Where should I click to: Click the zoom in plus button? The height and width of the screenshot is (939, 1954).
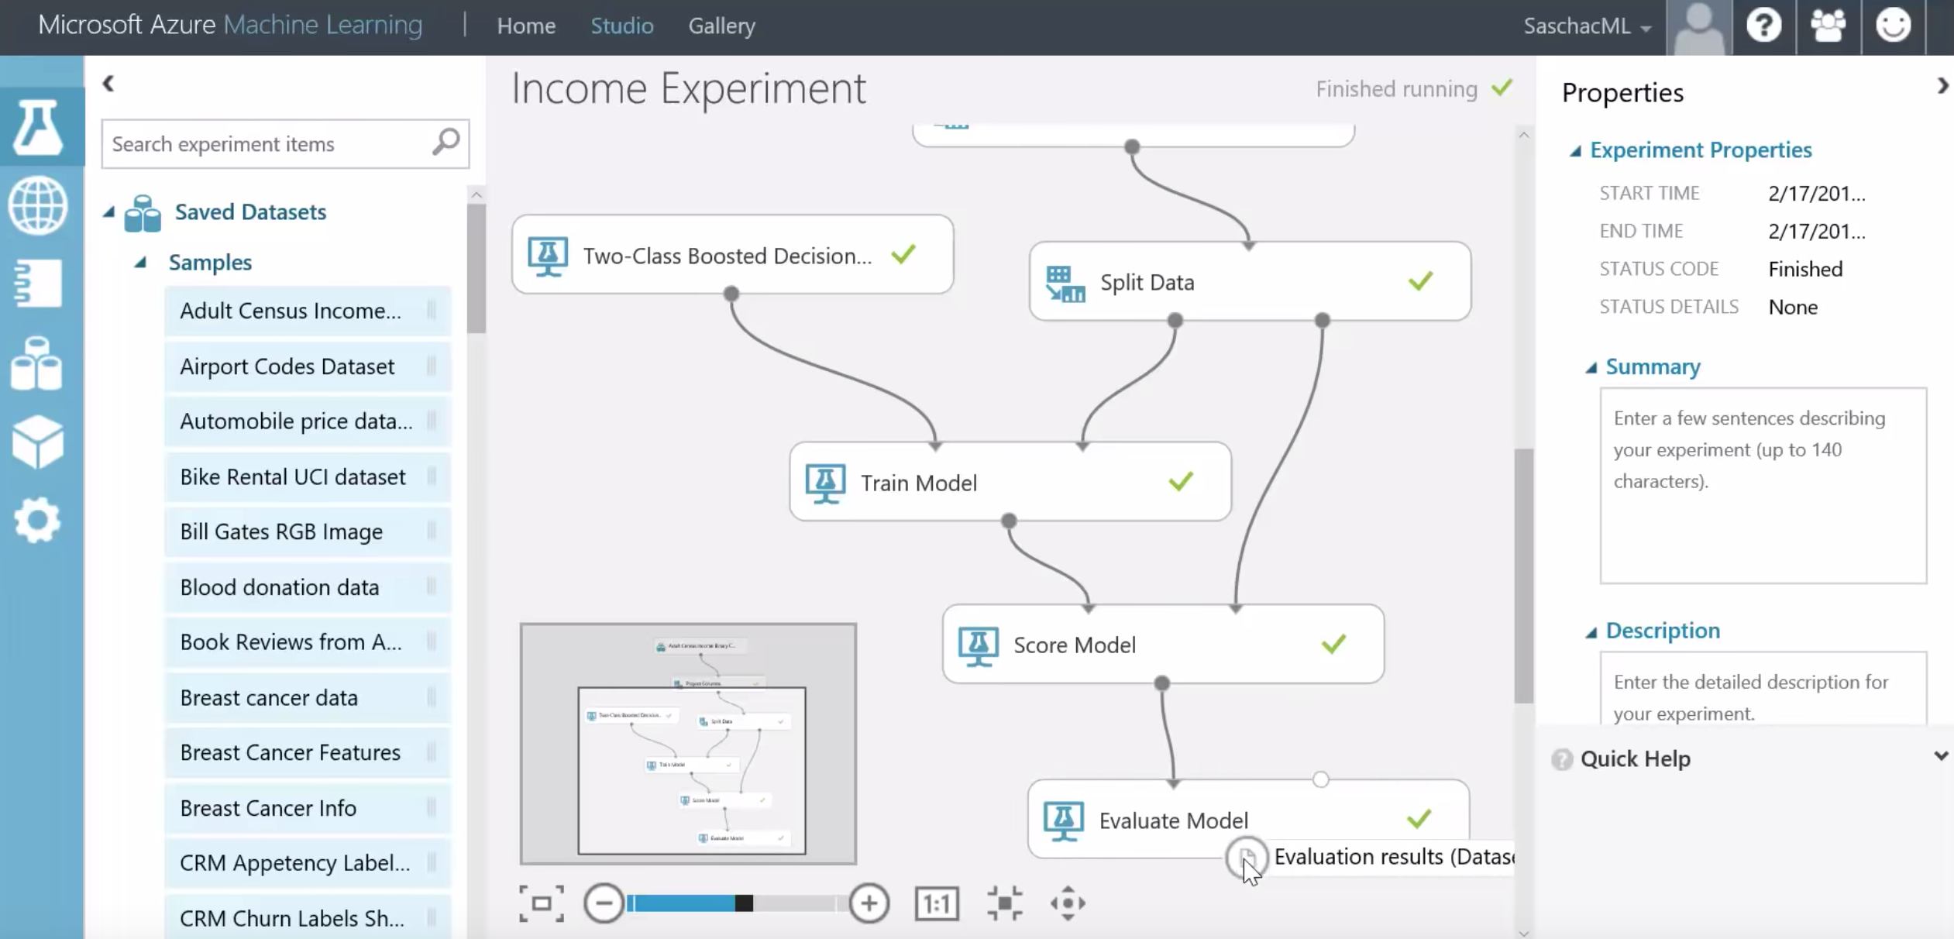click(x=869, y=903)
